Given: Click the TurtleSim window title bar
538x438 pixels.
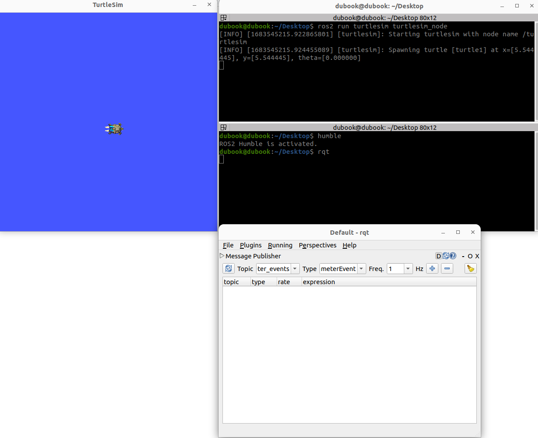Looking at the screenshot, I should click(108, 5).
